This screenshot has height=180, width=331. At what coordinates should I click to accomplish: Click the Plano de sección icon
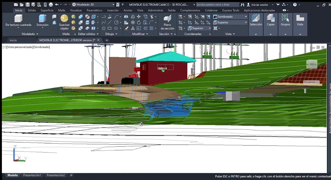click(x=167, y=19)
